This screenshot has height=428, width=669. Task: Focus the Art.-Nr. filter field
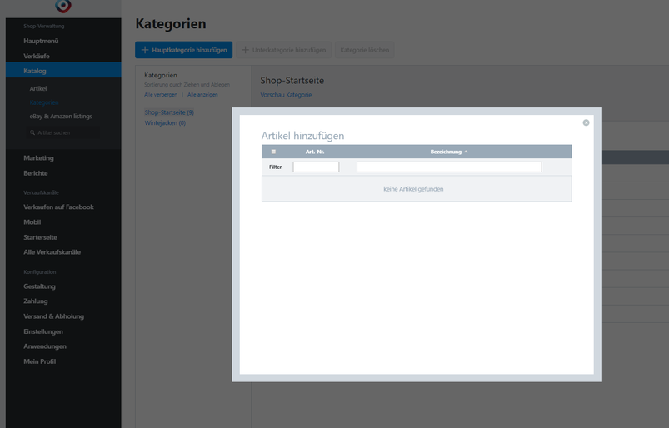point(316,167)
